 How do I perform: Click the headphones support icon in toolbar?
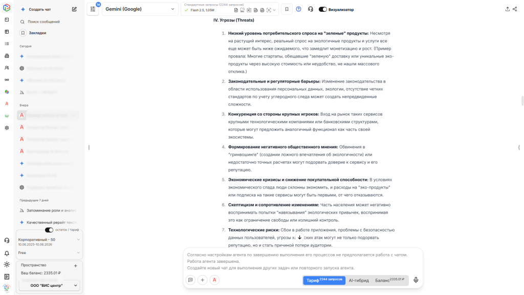[x=311, y=9]
